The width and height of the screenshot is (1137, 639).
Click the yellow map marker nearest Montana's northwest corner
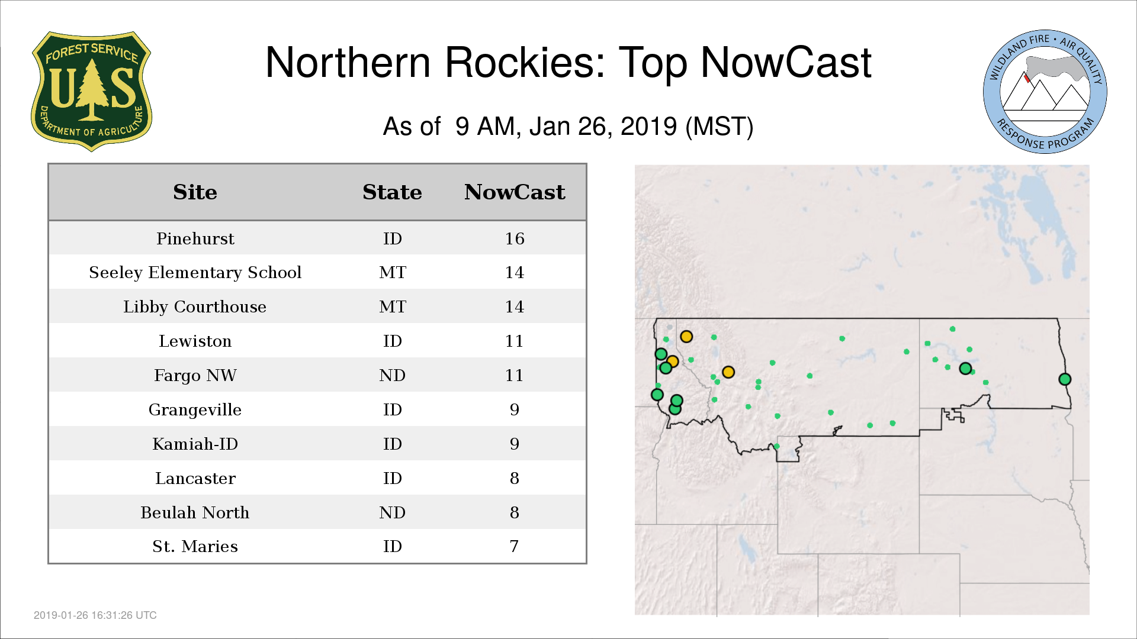click(686, 337)
